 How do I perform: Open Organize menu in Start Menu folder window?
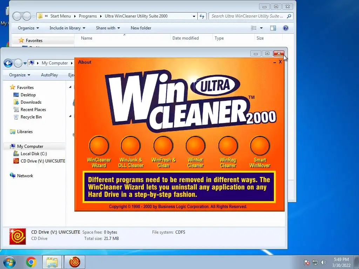click(x=28, y=28)
